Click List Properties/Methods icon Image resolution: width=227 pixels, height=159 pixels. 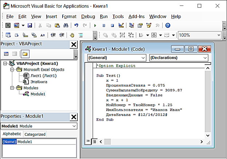(8, 35)
